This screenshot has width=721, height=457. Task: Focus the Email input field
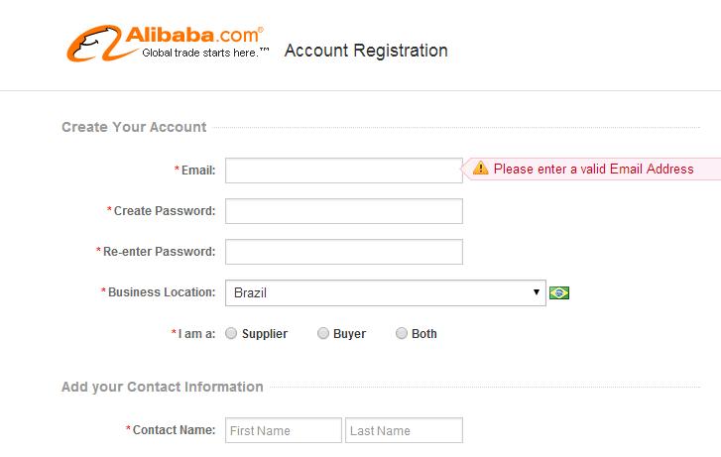tap(343, 171)
